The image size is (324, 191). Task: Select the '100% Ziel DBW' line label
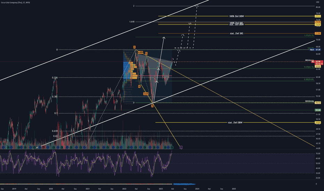237,16
